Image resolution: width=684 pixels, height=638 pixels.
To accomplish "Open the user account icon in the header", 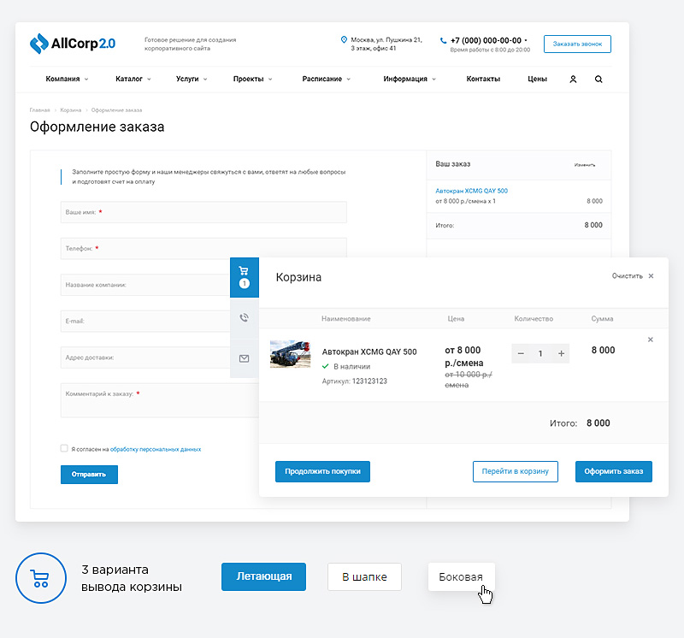I will pyautogui.click(x=573, y=78).
